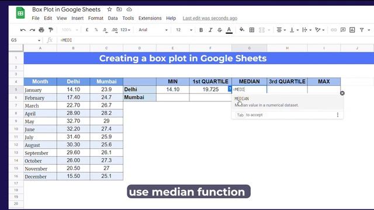
Task: Select the MAX header cell
Action: 324,82
